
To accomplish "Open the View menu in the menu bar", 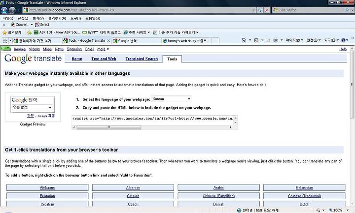I will (x=38, y=18).
